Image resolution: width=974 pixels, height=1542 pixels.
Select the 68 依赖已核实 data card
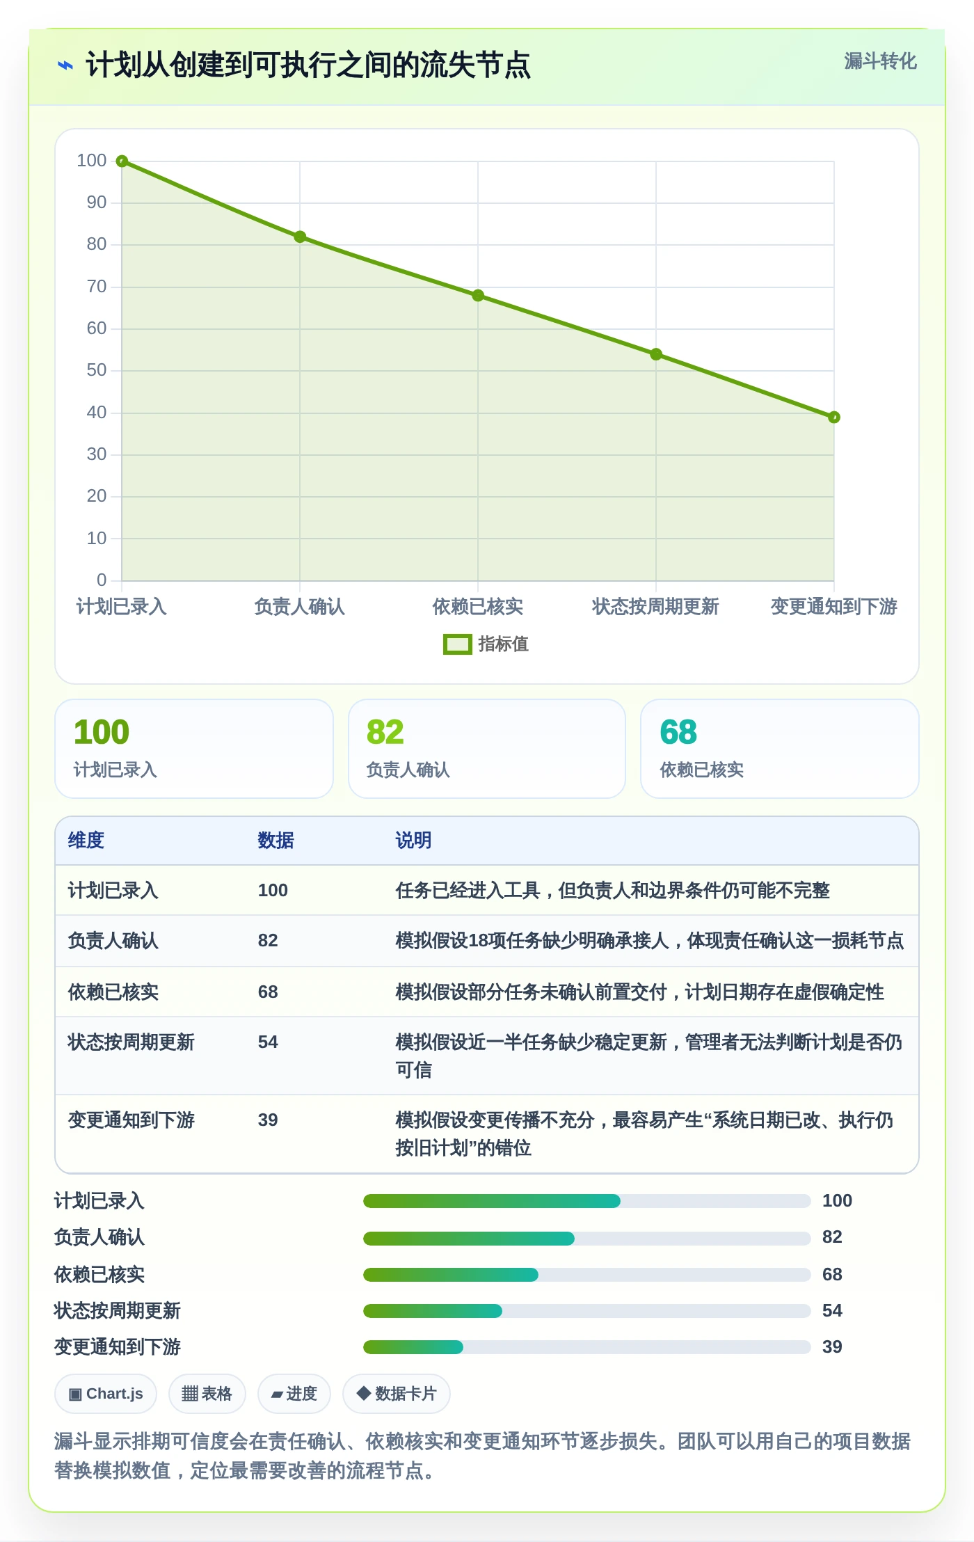pyautogui.click(x=780, y=749)
